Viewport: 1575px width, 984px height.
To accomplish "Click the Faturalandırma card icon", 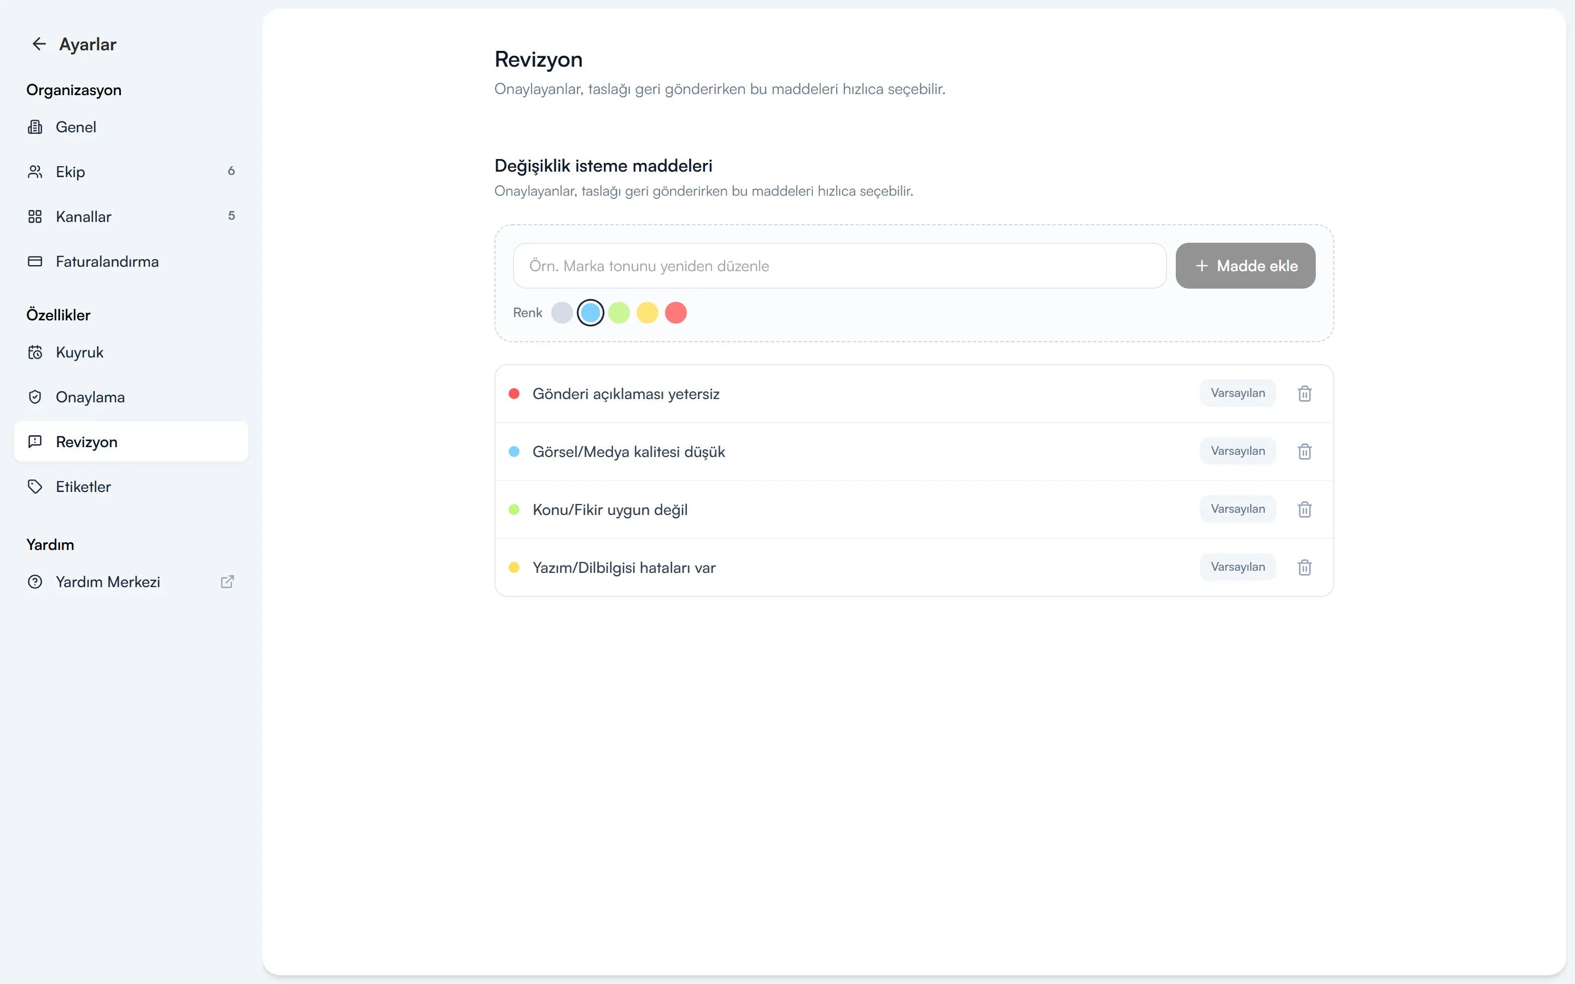I will coord(35,262).
